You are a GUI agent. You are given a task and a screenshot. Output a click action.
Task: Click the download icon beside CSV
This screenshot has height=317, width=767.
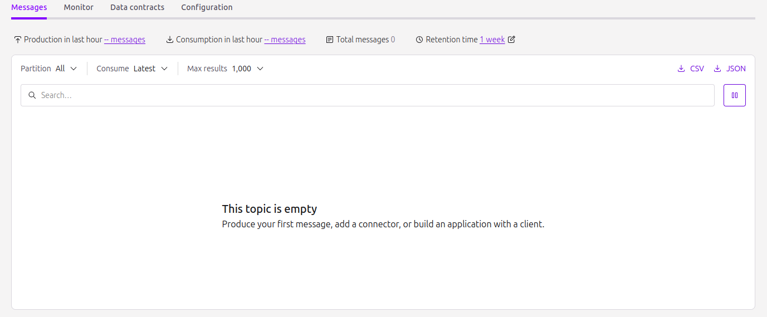point(681,69)
